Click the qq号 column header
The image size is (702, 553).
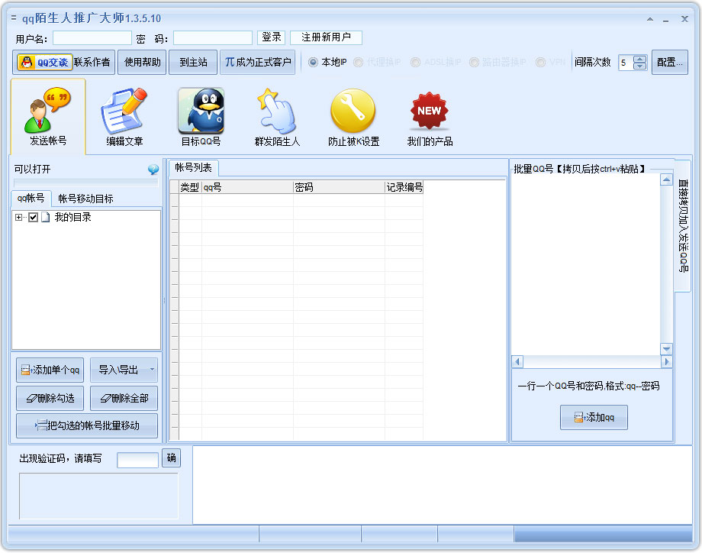(247, 187)
